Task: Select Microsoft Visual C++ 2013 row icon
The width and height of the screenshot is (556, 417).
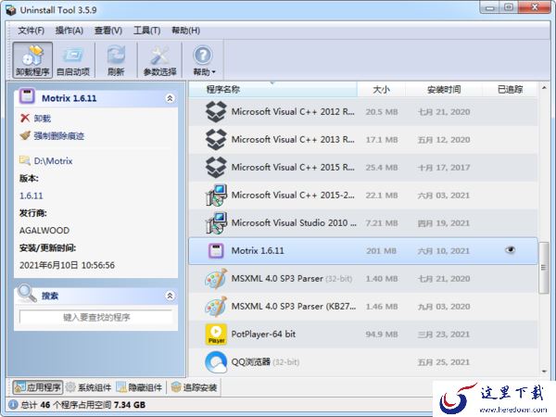Action: (216, 139)
